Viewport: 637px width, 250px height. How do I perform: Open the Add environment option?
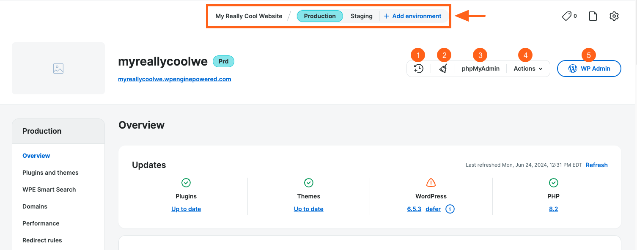[x=412, y=16]
